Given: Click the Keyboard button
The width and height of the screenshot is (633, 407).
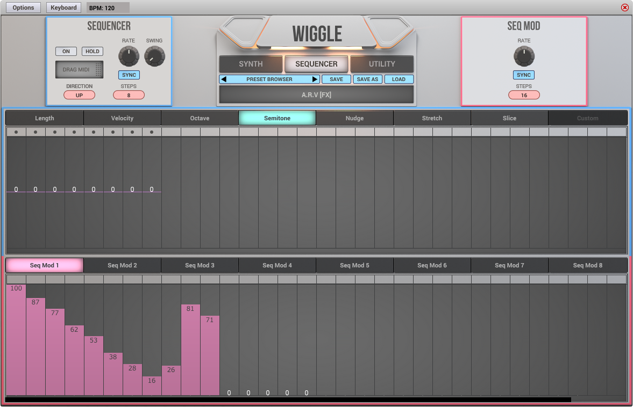Looking at the screenshot, I should [64, 8].
